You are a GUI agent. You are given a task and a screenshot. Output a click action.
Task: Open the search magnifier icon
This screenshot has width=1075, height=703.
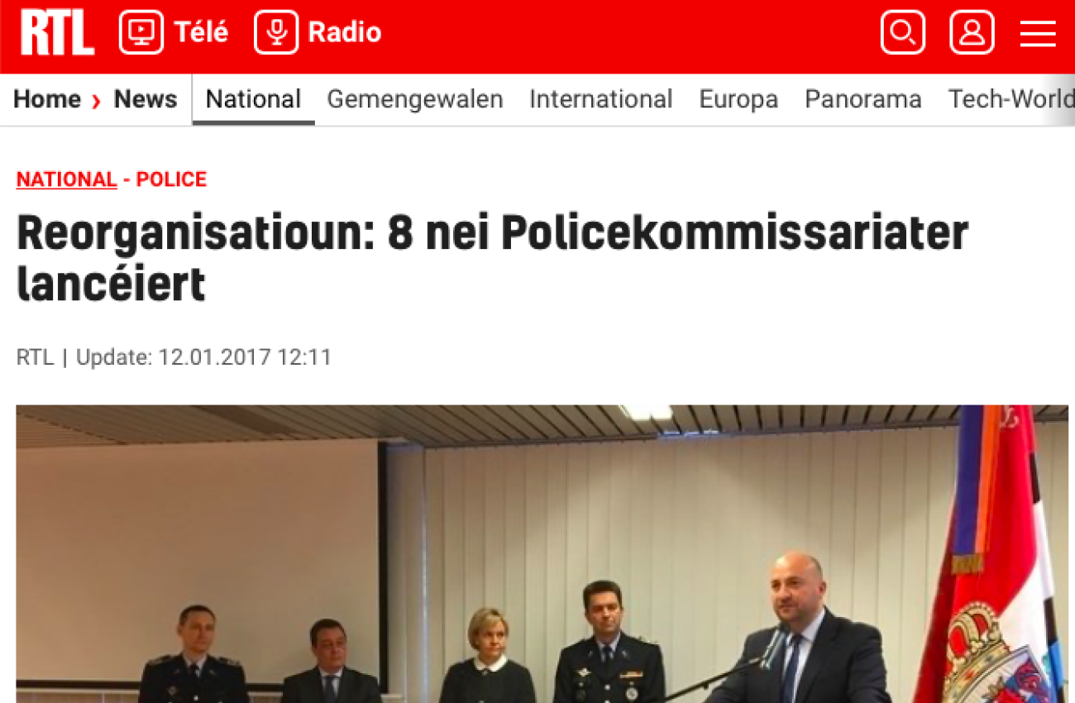coord(903,33)
